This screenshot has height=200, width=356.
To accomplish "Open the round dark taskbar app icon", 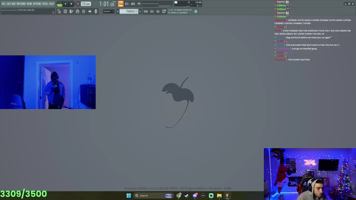I will pos(203,196).
